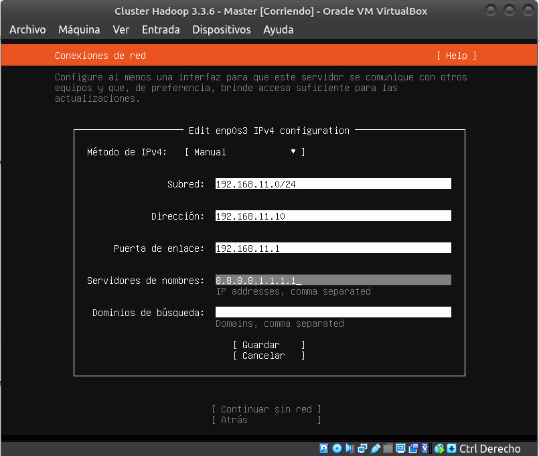Focus the Puerta de enlace field
The image size is (539, 456).
point(333,248)
